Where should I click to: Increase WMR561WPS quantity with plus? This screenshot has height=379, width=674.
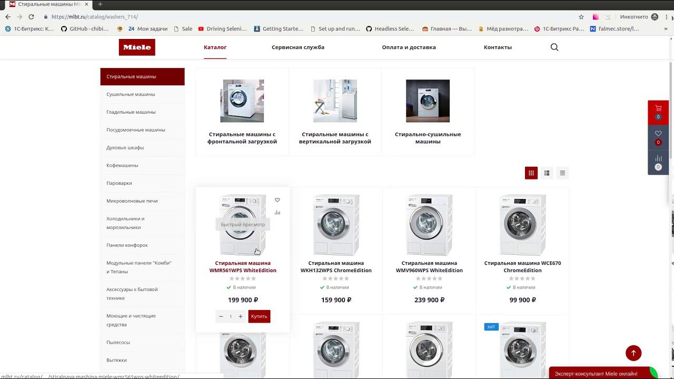(x=241, y=316)
